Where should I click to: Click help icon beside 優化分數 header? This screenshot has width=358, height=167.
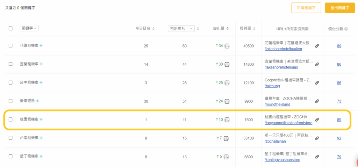346,29
